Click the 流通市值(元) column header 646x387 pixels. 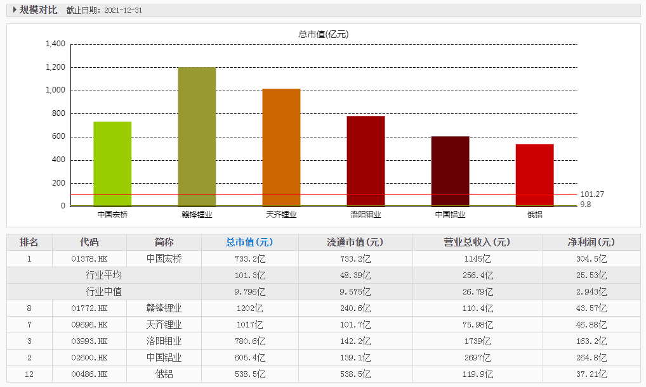tap(355, 242)
